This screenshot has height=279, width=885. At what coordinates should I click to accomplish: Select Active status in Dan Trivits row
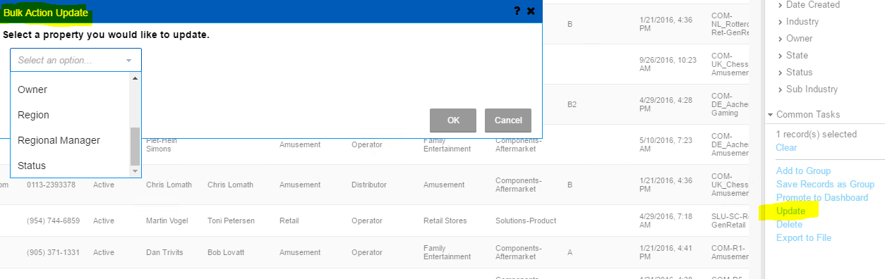tap(104, 252)
